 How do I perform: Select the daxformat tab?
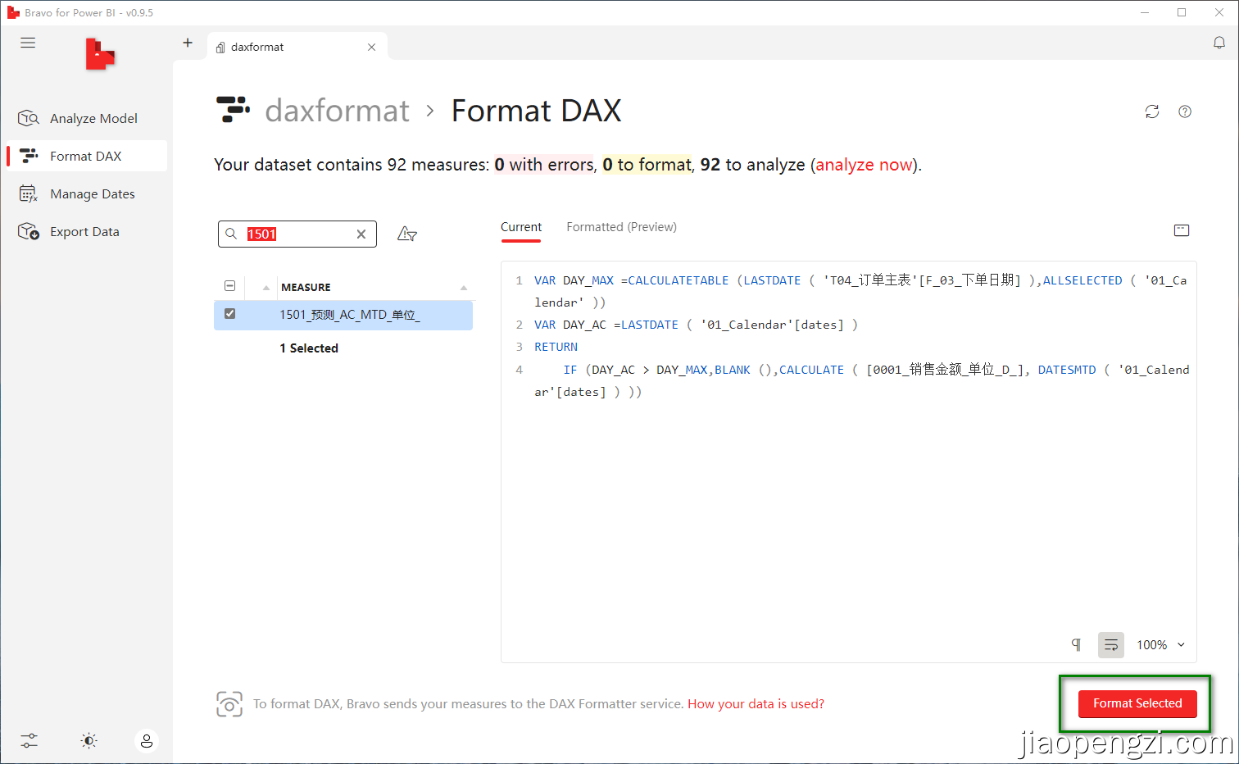[297, 47]
